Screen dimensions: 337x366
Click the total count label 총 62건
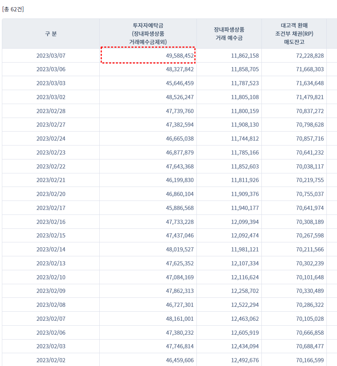[x=13, y=9]
